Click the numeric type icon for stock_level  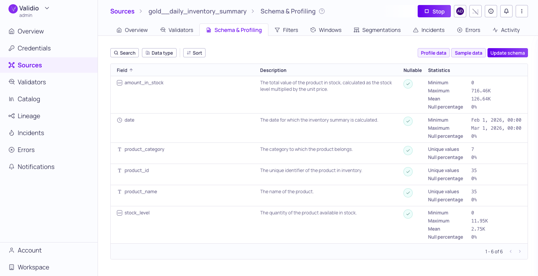[120, 213]
